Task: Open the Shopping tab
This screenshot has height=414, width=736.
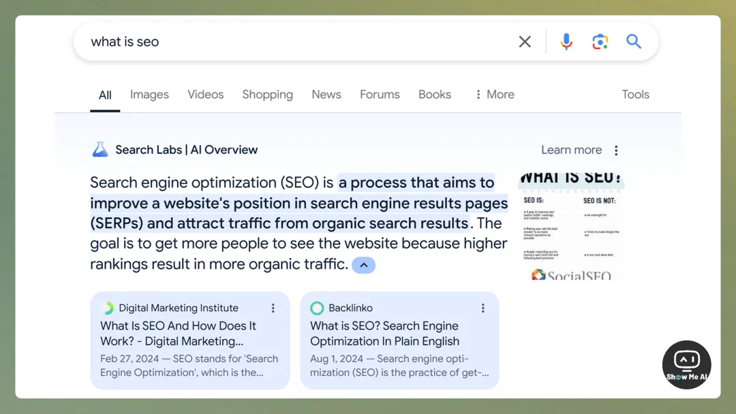Action: click(x=268, y=95)
